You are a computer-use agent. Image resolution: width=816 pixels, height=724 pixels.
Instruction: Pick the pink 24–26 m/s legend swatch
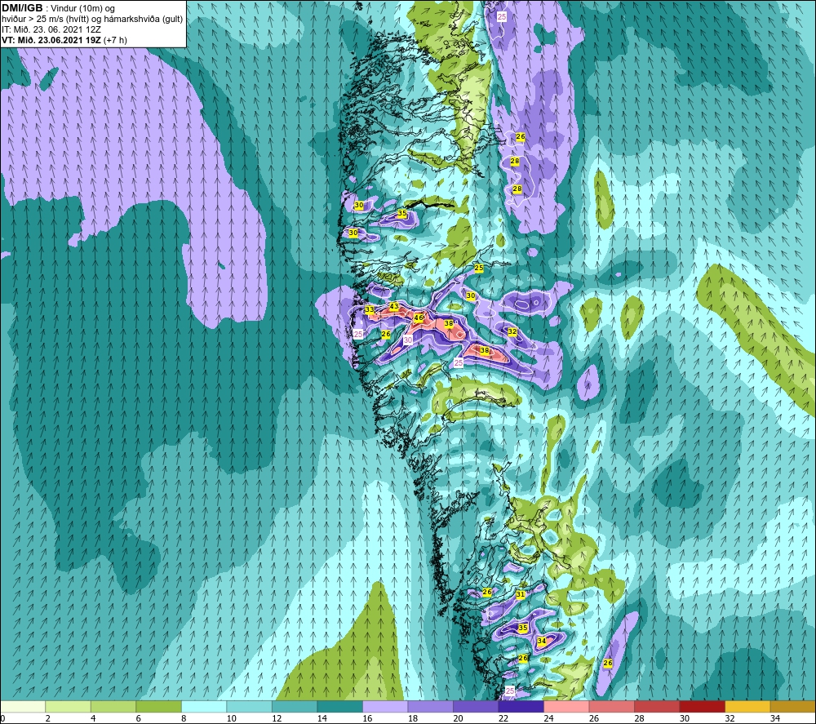[x=566, y=707]
